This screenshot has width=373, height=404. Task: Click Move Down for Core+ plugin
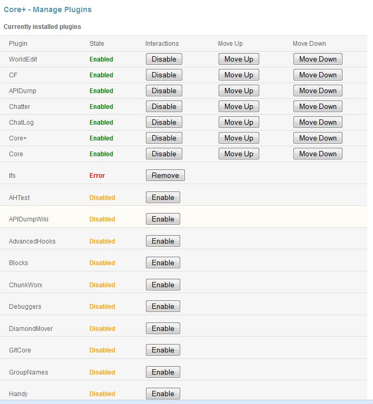pyautogui.click(x=318, y=138)
